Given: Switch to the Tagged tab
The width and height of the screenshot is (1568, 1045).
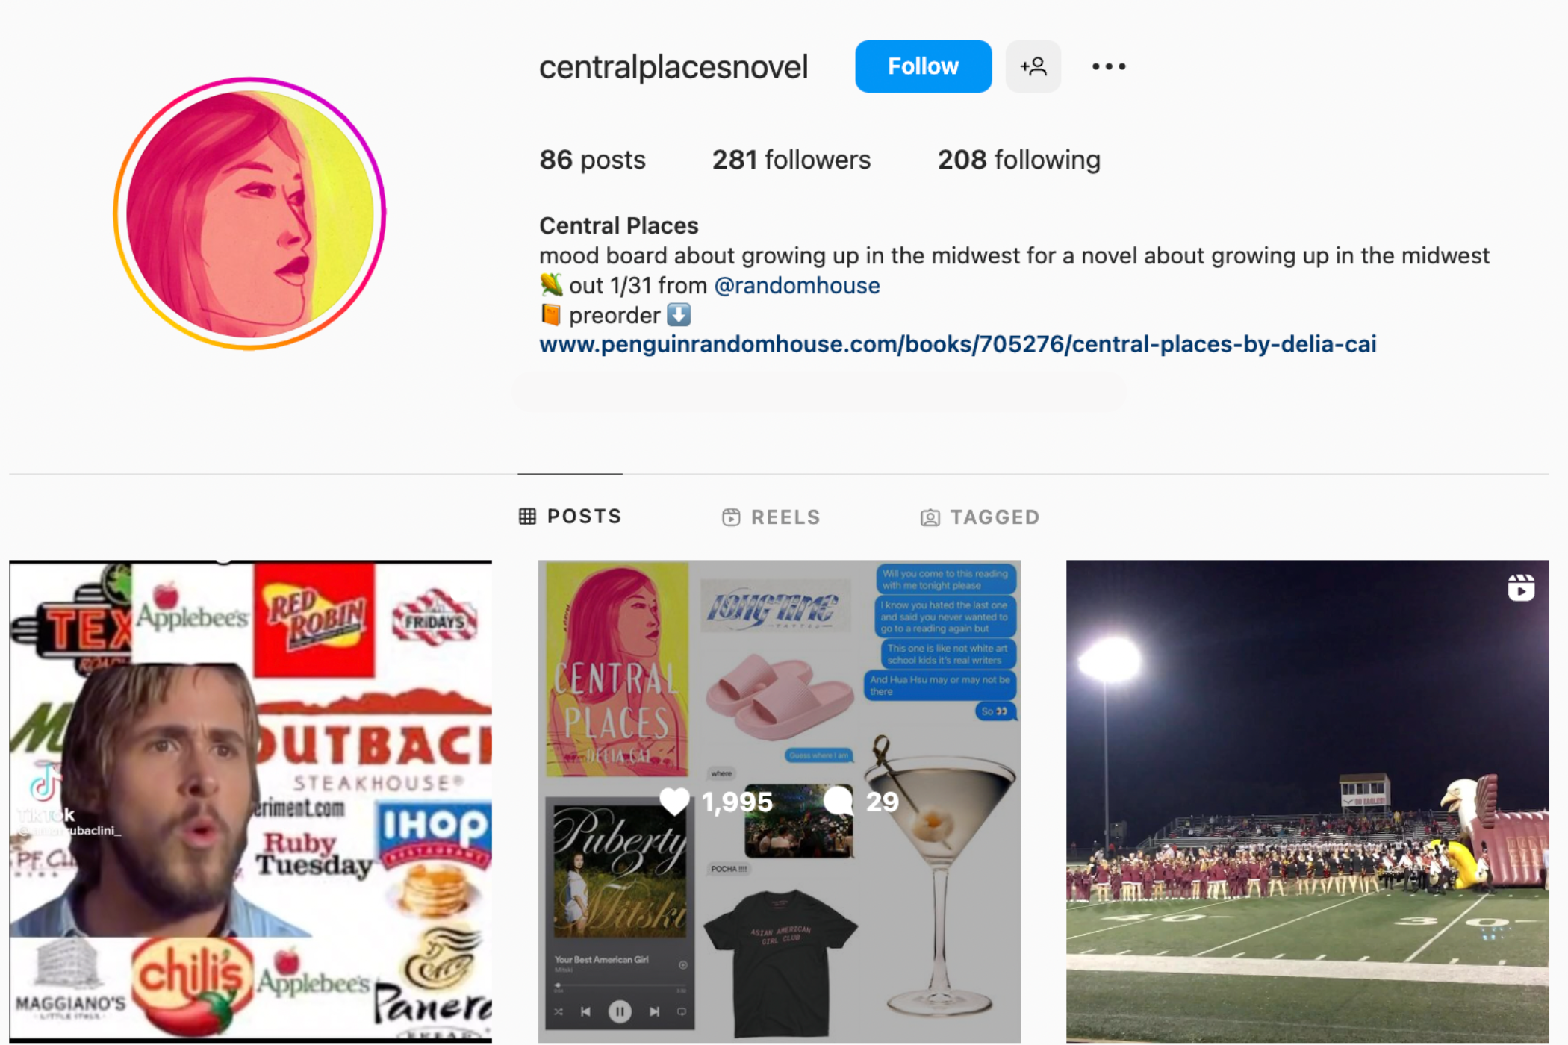Looking at the screenshot, I should [980, 517].
